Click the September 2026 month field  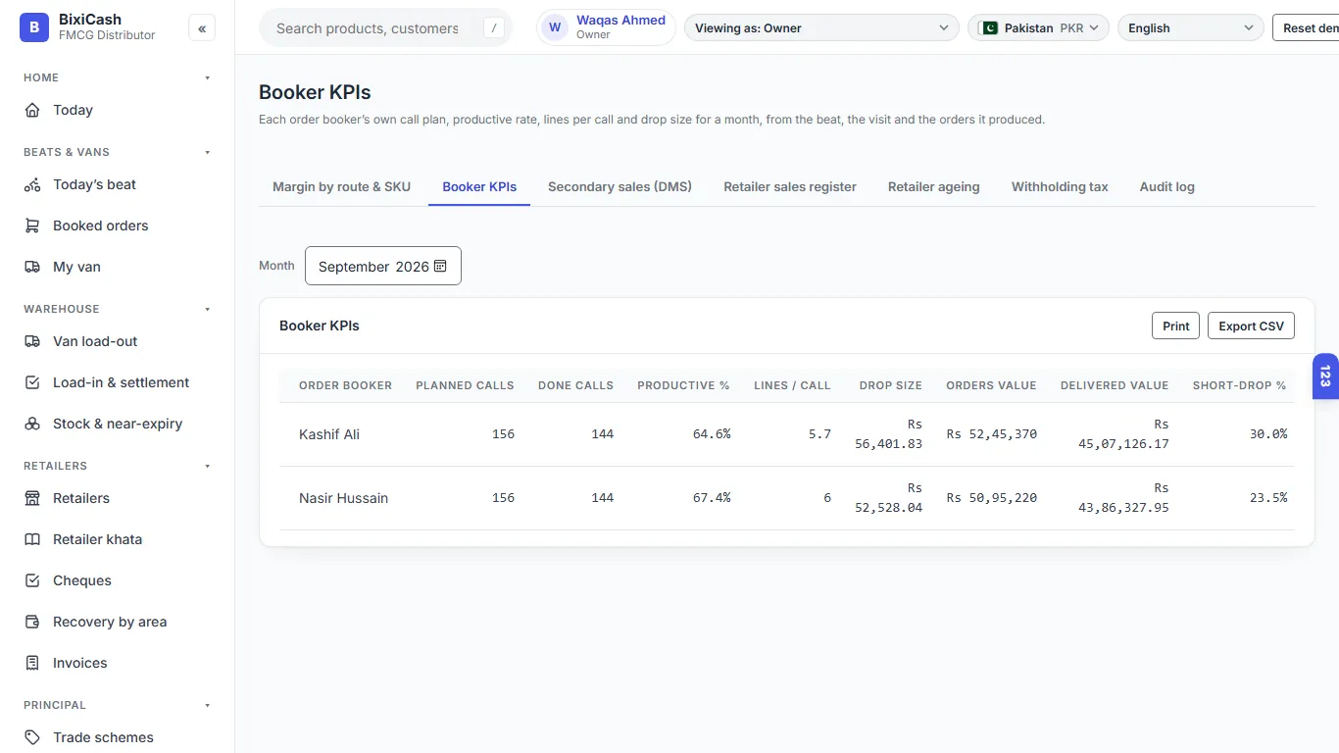(382, 266)
